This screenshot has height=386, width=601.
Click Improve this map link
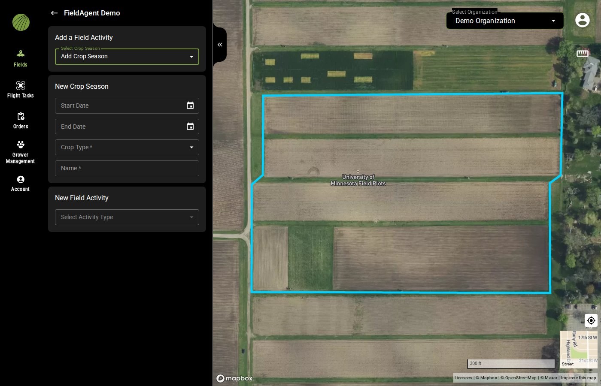tap(578, 378)
